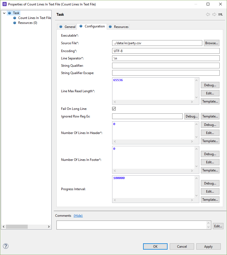The image size is (227, 255).
Task: Browse for a different Source File
Action: pos(212,43)
